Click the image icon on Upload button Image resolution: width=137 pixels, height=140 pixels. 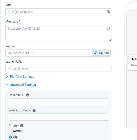(96, 53)
